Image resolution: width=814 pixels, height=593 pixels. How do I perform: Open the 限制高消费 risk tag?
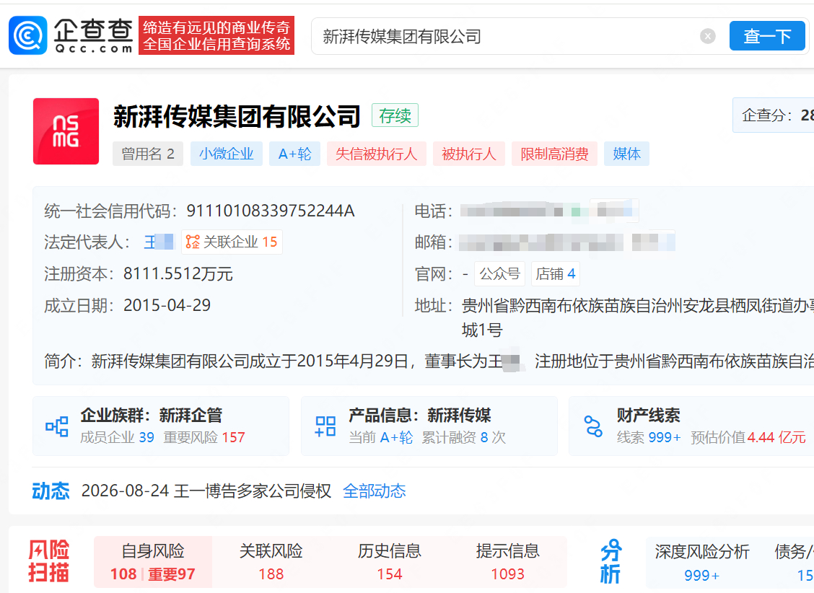[554, 154]
